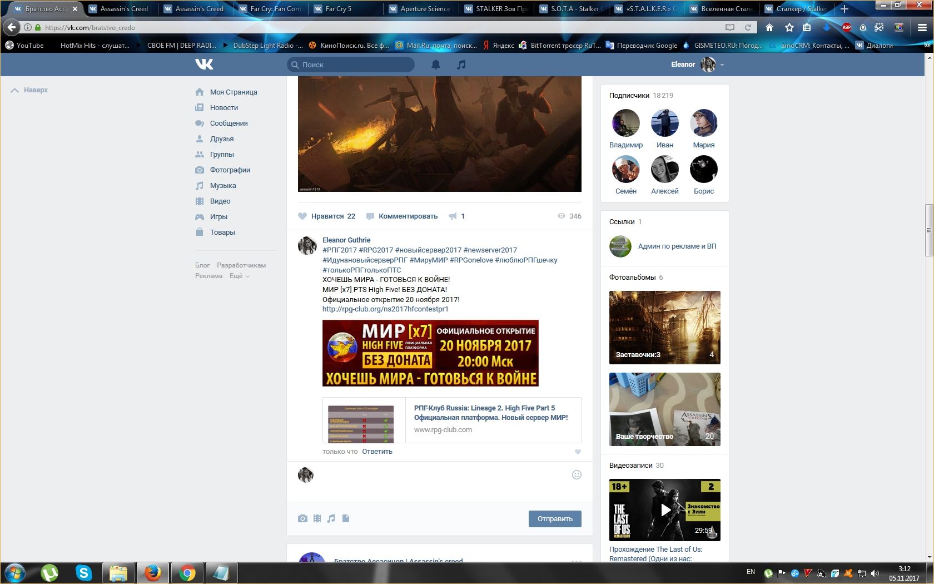Attach audio with the music note icon
The width and height of the screenshot is (934, 584).
point(331,518)
